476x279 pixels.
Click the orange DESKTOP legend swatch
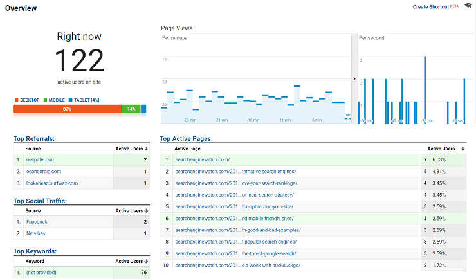click(16, 100)
